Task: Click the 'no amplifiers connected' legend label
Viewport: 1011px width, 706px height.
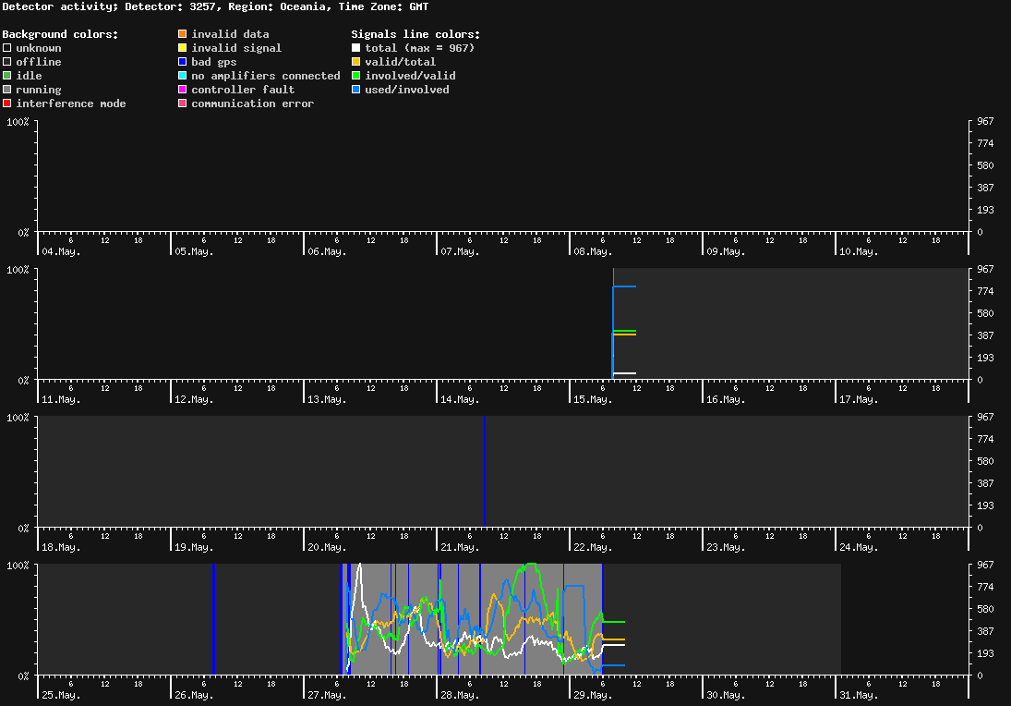Action: 266,76
